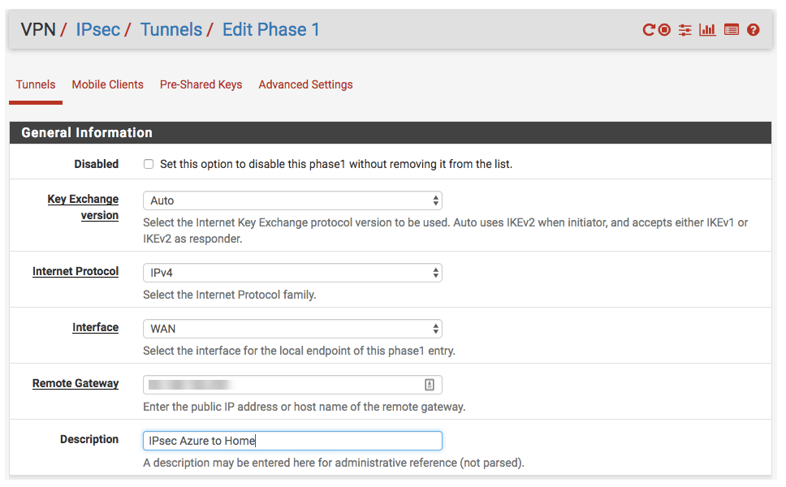Click the IPsec breadcrumb link
Viewport: 786px width, 487px height.
(x=97, y=30)
